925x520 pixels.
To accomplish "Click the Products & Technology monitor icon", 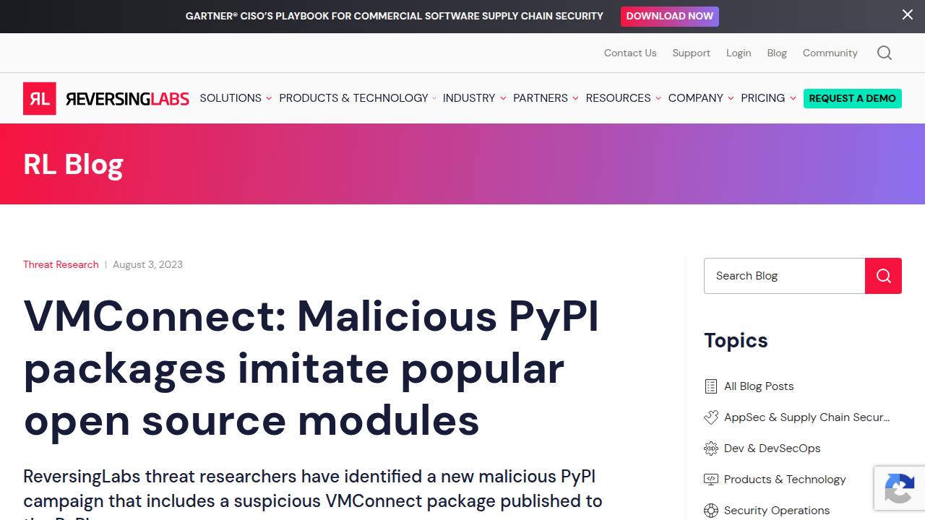I will [x=711, y=480].
